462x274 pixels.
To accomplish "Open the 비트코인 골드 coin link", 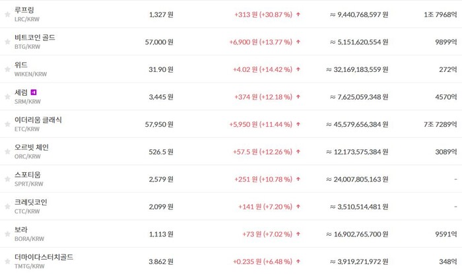I will pyautogui.click(x=35, y=38).
